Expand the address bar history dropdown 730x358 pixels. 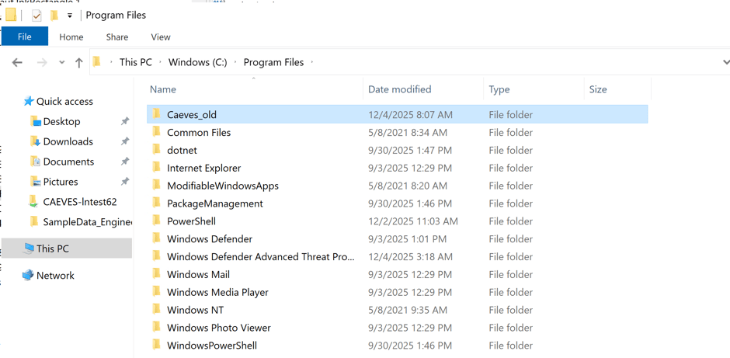[x=725, y=62]
